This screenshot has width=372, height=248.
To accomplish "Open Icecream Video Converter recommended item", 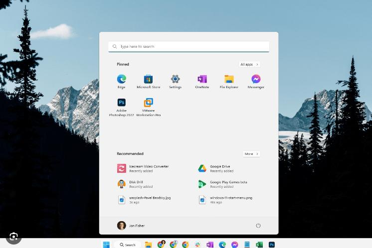I will (143, 168).
